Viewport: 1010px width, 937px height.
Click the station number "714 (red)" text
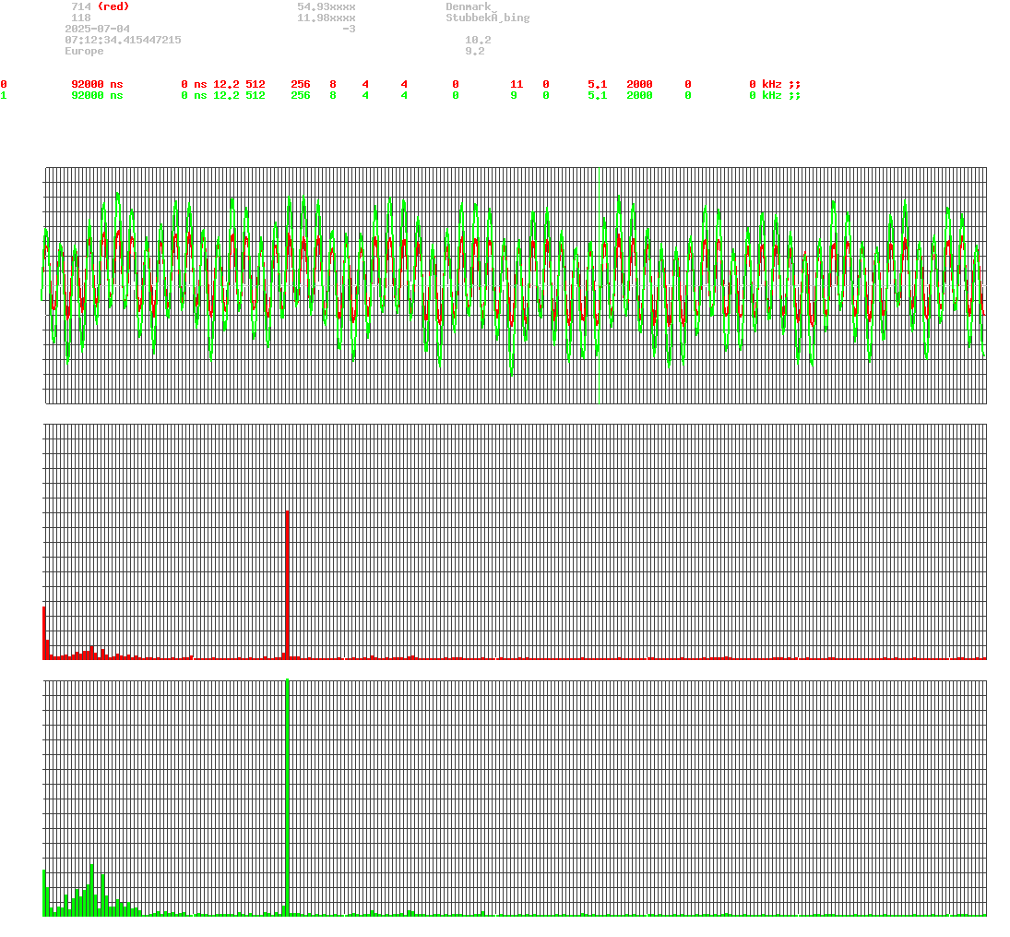(x=100, y=6)
